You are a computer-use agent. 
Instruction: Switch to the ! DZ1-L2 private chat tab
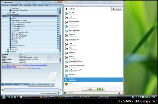coord(41,85)
